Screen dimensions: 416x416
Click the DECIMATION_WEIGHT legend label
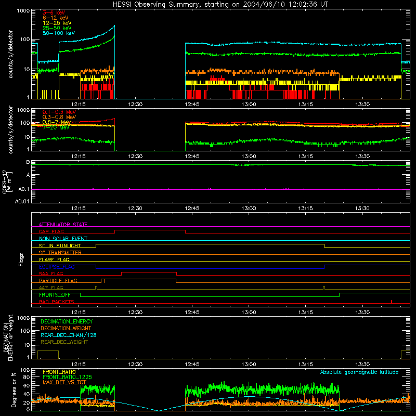tap(66, 328)
